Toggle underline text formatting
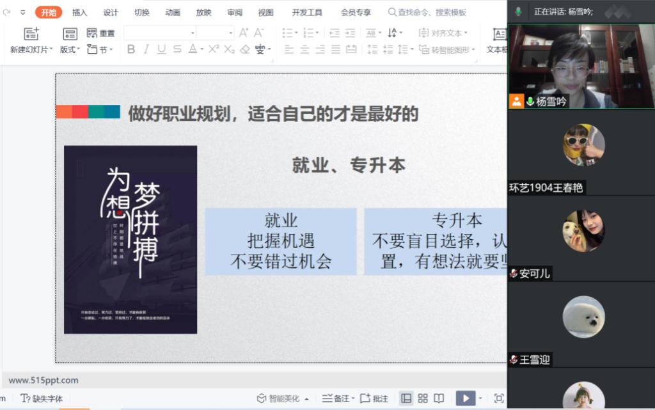 click(161, 49)
